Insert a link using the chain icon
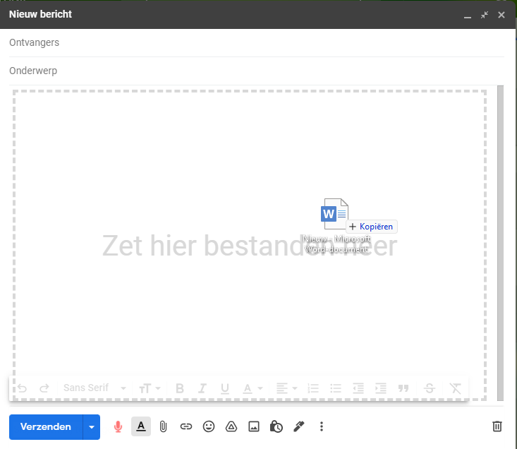Image resolution: width=517 pixels, height=449 pixels. point(185,426)
